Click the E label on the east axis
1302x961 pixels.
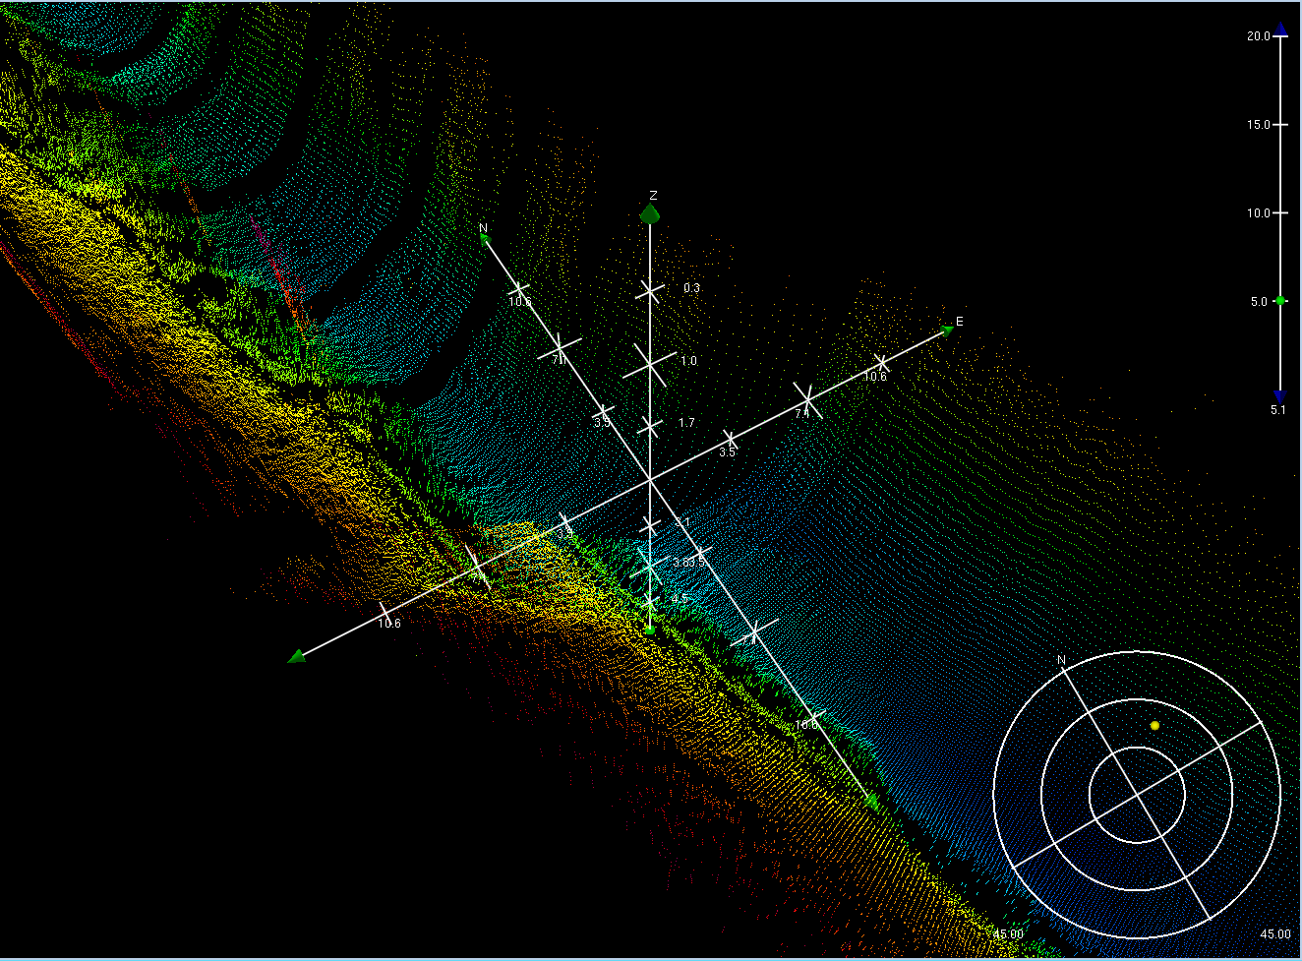(x=959, y=322)
